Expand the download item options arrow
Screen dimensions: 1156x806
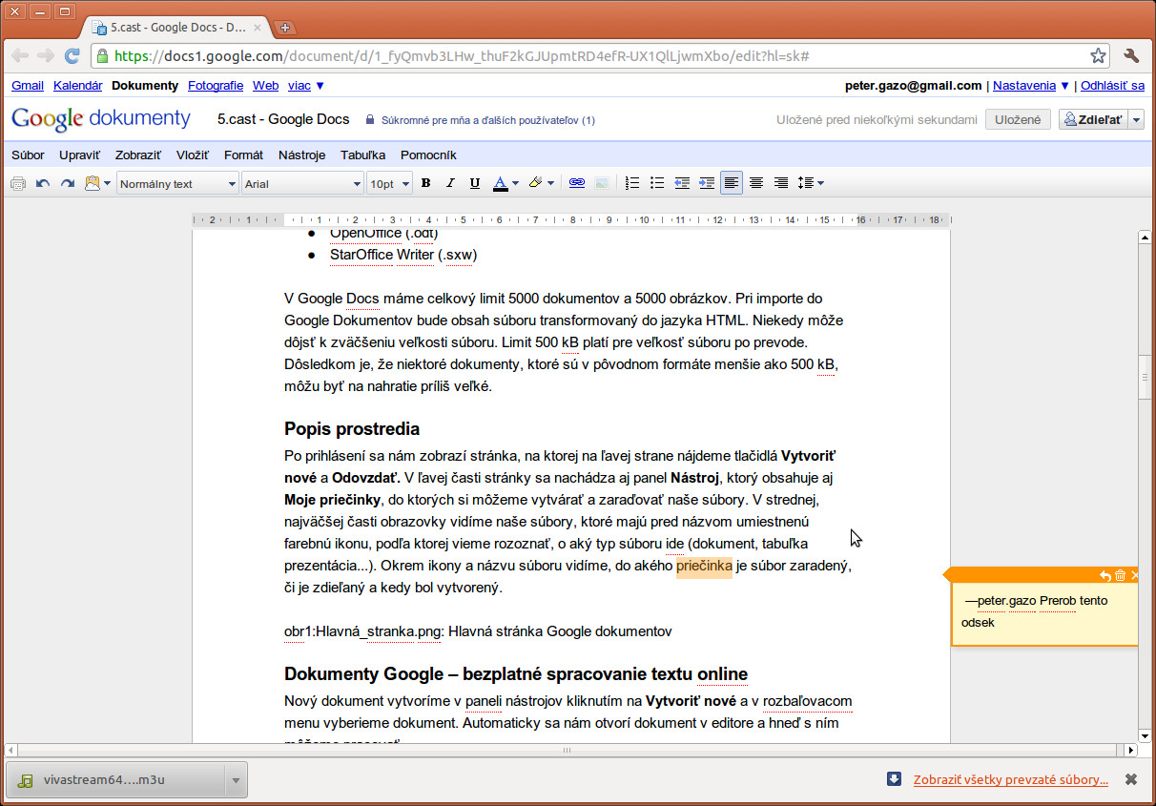click(x=236, y=779)
